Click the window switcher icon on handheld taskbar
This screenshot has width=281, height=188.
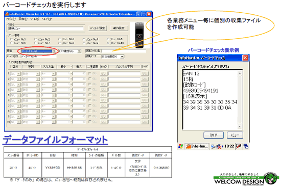pos(246,146)
